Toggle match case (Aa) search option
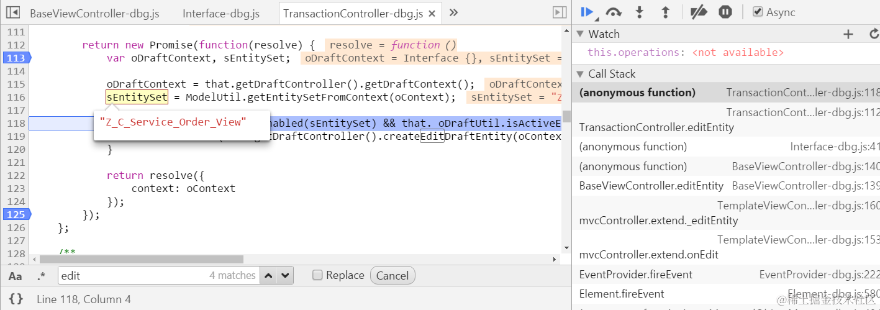880x310 pixels. (x=16, y=276)
